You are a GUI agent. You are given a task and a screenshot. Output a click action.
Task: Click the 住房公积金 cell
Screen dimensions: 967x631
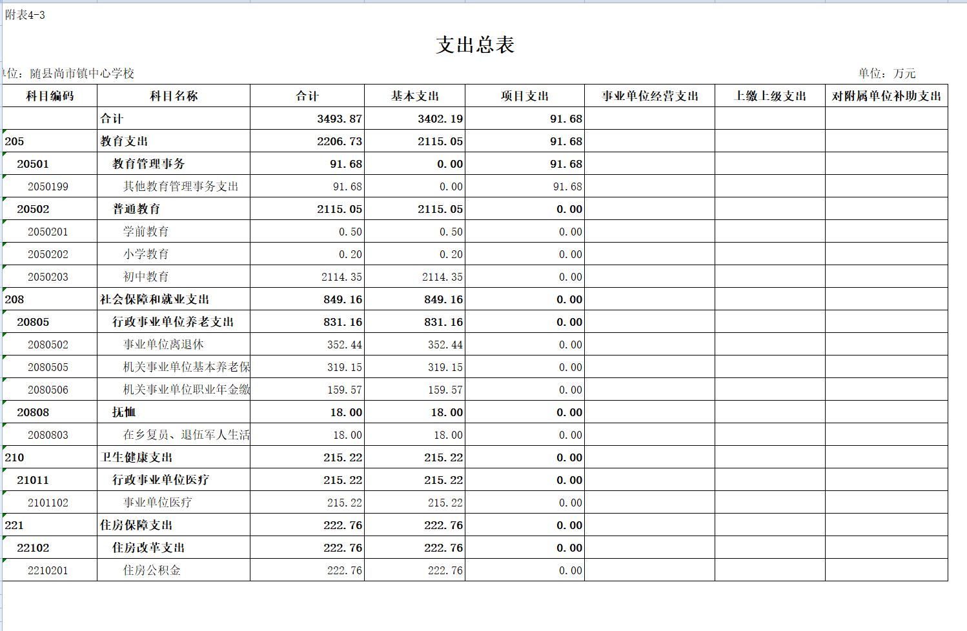click(x=174, y=570)
